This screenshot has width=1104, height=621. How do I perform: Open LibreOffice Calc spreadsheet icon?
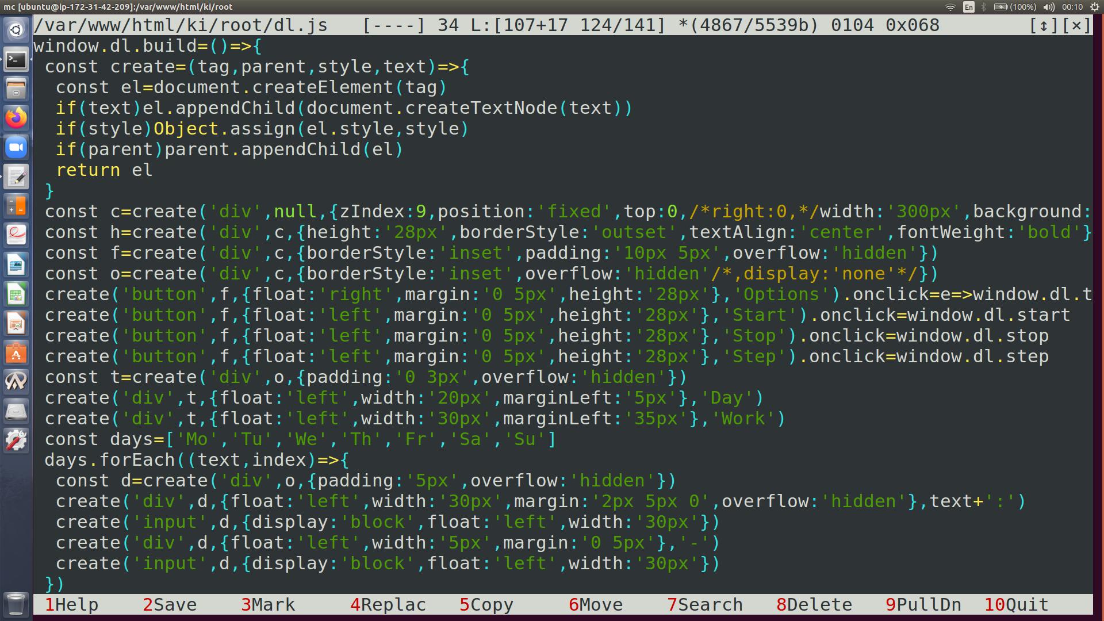pos(16,294)
